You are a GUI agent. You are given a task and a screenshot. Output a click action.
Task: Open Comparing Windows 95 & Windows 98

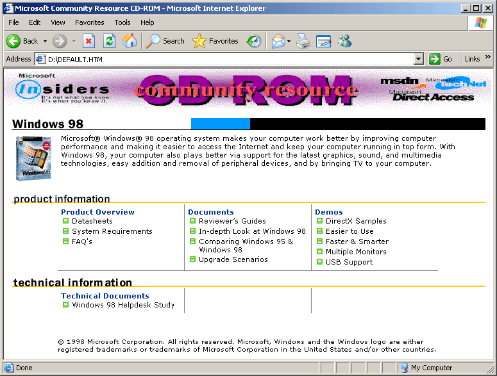click(246, 245)
